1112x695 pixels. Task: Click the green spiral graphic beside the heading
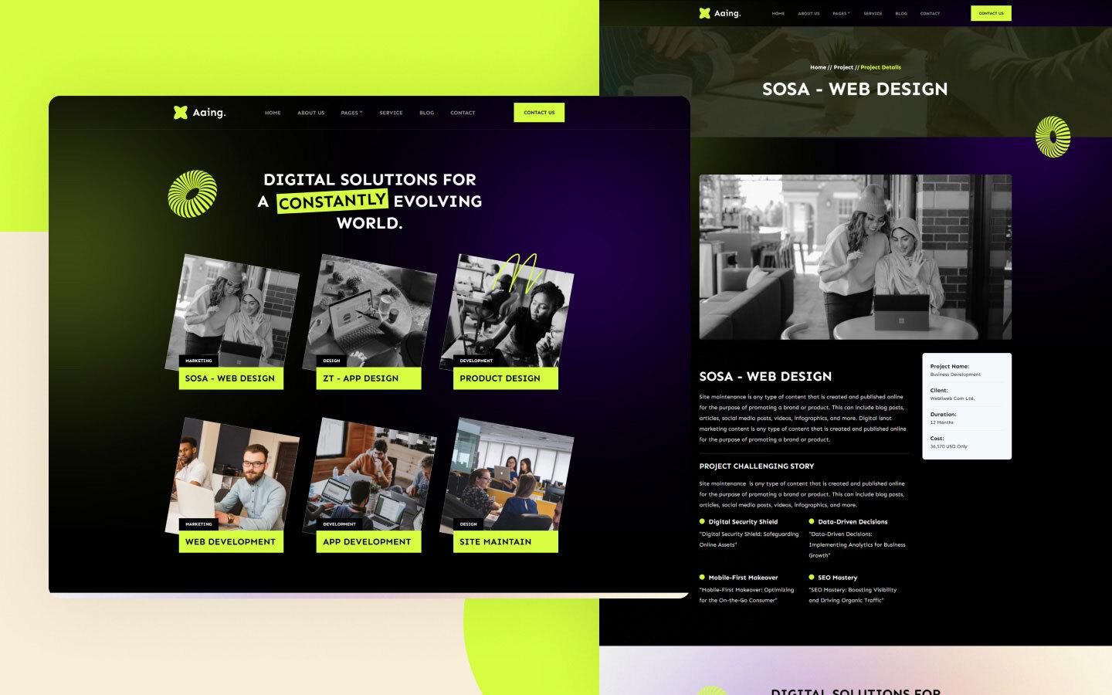pos(192,194)
